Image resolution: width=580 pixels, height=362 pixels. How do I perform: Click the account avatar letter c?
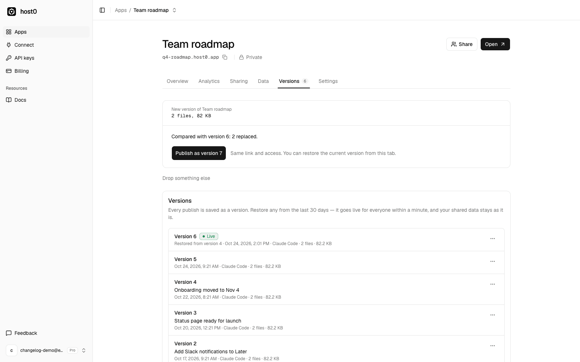[12, 350]
